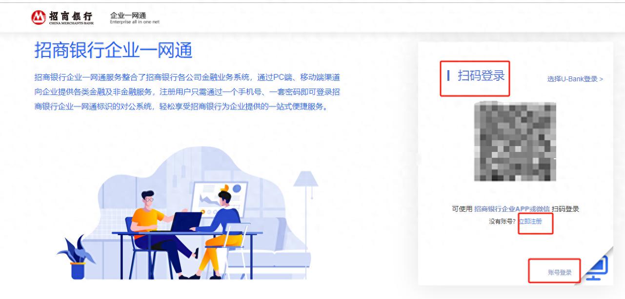Viewport: 625px width, 299px height.
Task: Click the blue bar beside 扫码登录
Action: pyautogui.click(x=448, y=75)
